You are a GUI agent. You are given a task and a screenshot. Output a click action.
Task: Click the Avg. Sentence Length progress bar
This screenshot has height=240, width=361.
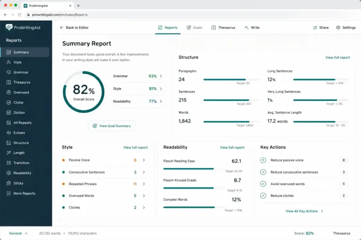tap(321, 122)
